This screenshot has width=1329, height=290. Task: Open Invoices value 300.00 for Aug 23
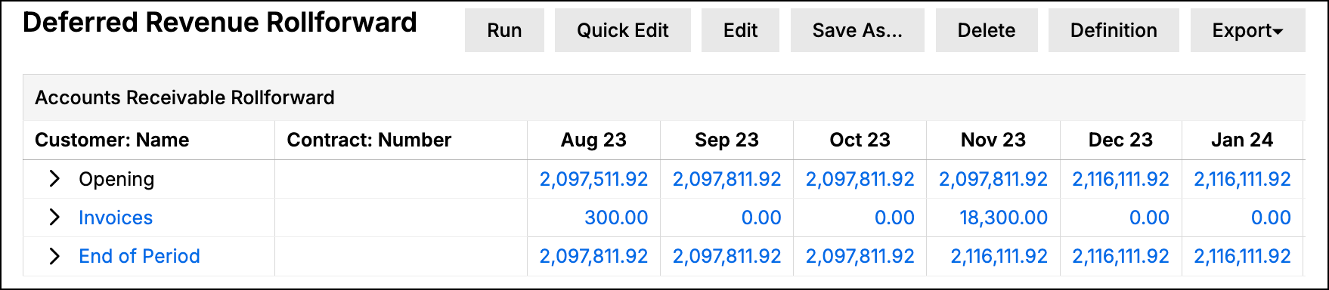tap(616, 217)
